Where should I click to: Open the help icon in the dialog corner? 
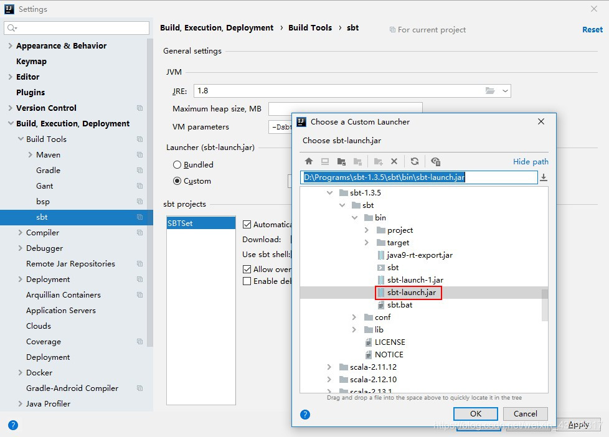tap(304, 414)
